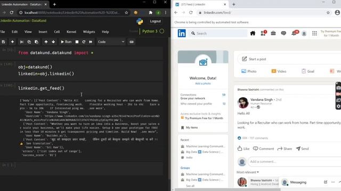Open LinkedIn My Network icon
The height and width of the screenshot is (191, 341).
click(x=263, y=33)
